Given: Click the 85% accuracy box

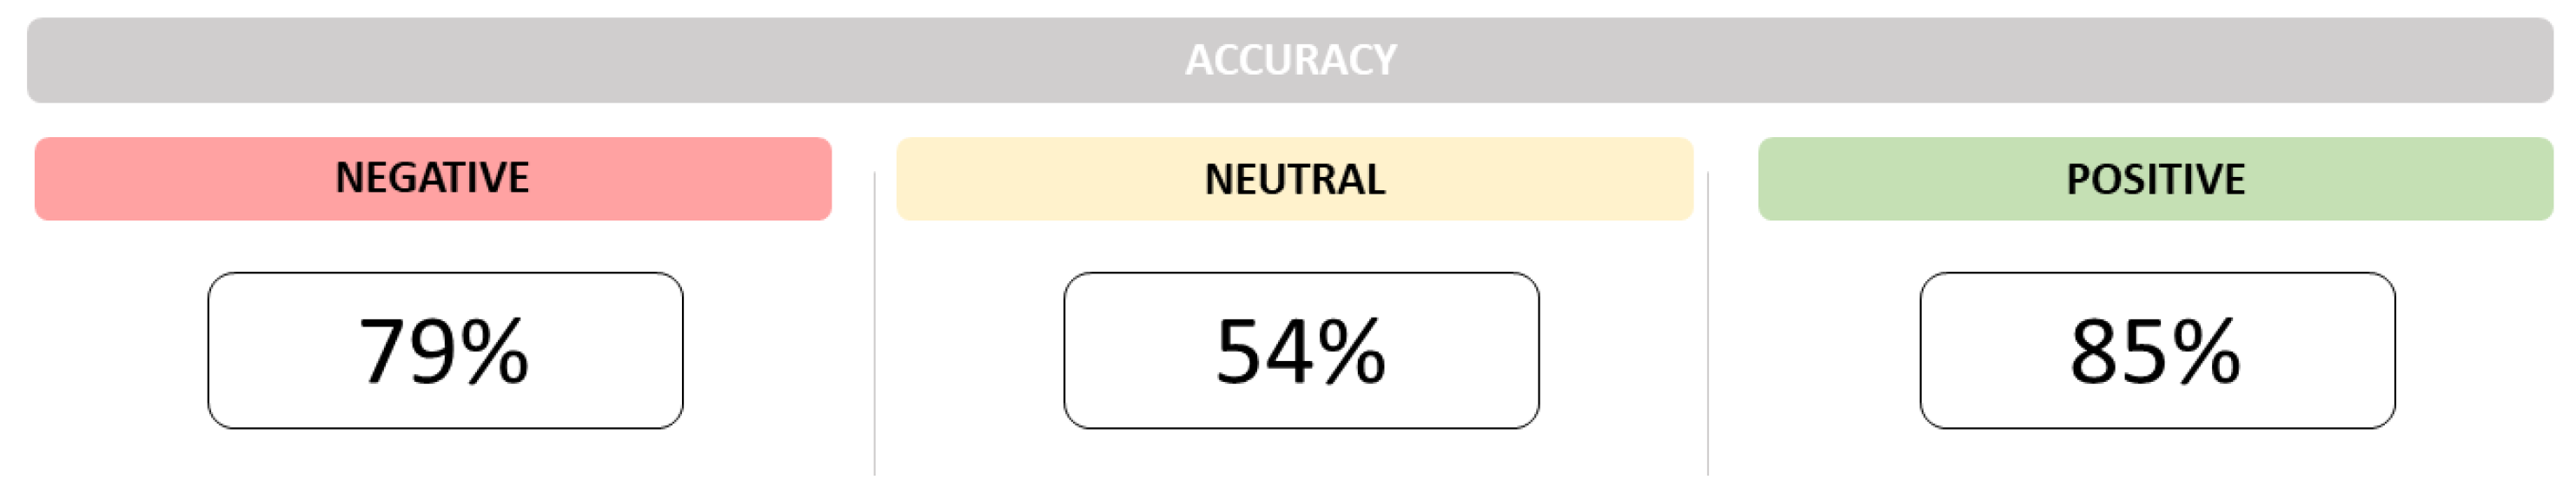Looking at the screenshot, I should coord(2157,350).
